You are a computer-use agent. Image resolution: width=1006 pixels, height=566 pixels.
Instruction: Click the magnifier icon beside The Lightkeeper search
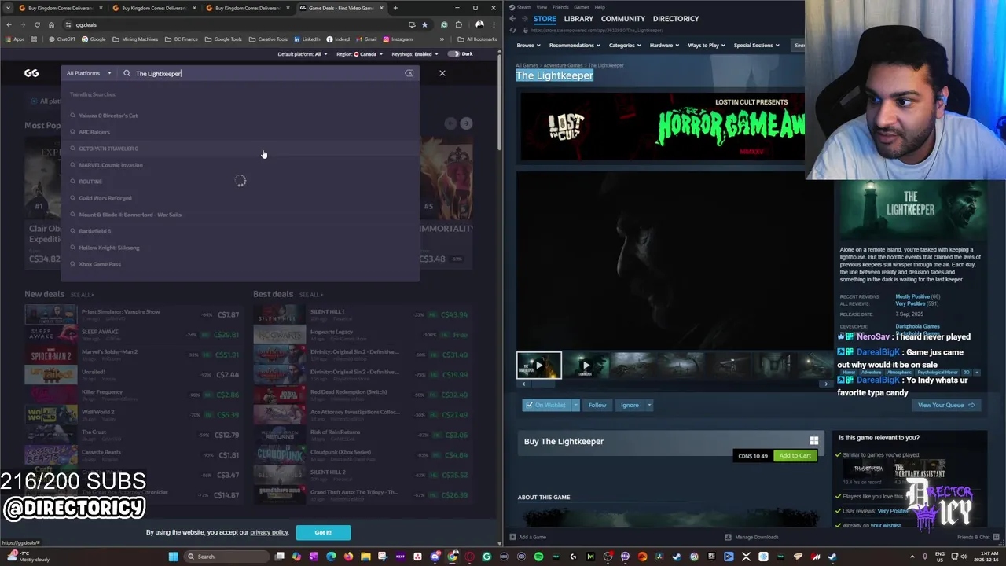[127, 73]
